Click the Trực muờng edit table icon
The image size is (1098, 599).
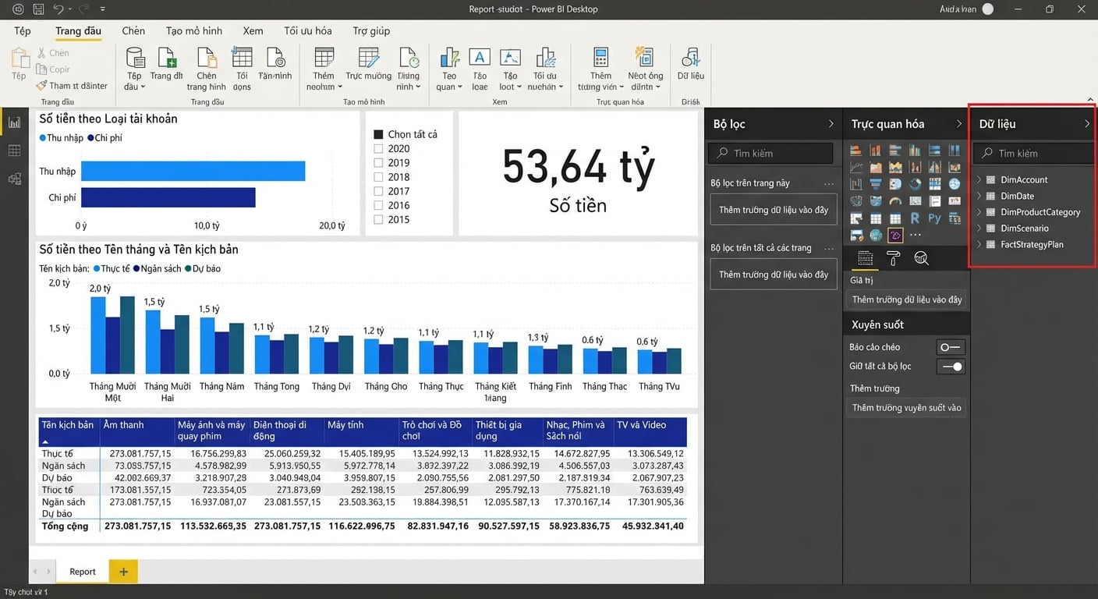coord(369,58)
